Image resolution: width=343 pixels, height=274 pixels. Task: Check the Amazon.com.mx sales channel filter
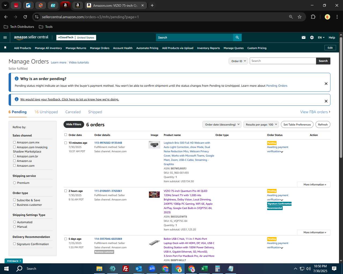[x=14, y=142]
